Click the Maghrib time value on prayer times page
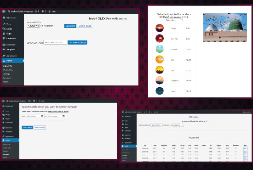This screenshot has width=253, height=170. pyautogui.click(x=188, y=80)
